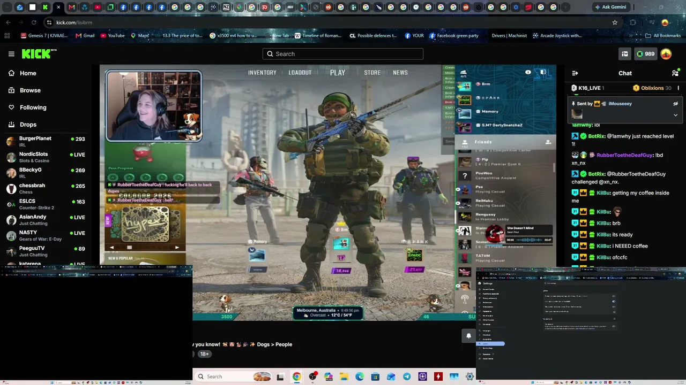Click the site info icon in address bar
686x385 pixels.
49,22
